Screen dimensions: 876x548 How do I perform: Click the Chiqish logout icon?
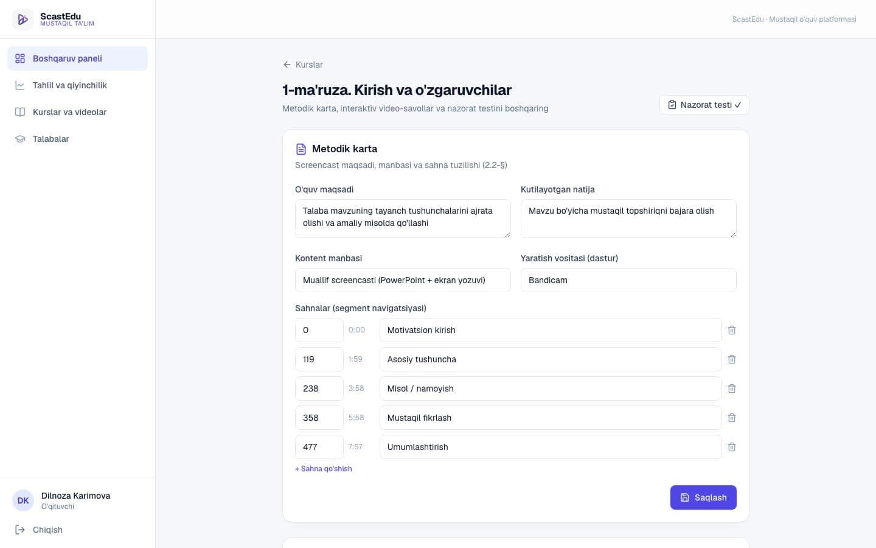tap(20, 530)
